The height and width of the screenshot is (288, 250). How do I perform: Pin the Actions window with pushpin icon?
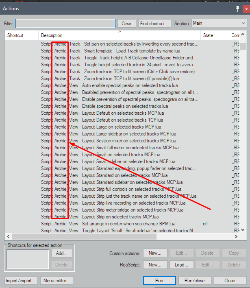point(237,9)
